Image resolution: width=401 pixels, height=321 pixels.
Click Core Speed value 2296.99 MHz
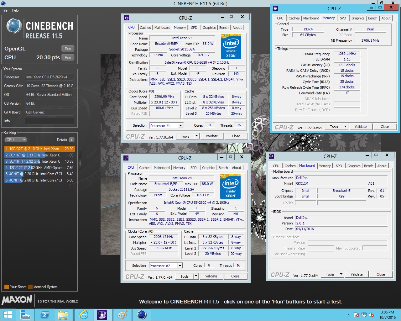[x=164, y=97]
